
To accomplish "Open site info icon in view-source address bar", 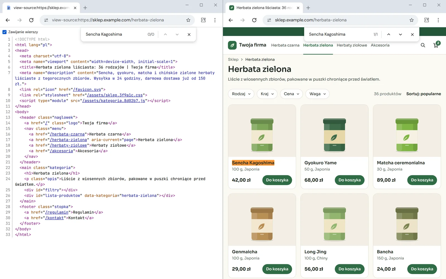I will coord(46,20).
